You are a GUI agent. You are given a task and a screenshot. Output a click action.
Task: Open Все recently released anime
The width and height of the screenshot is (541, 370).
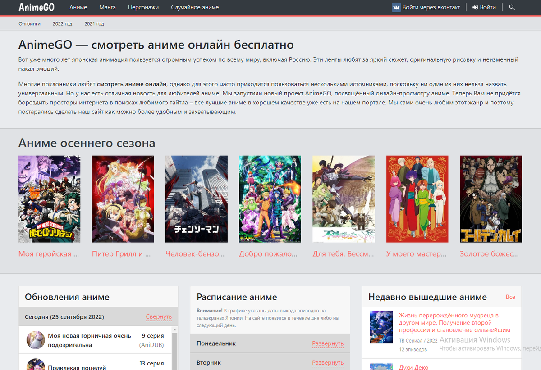[510, 297]
